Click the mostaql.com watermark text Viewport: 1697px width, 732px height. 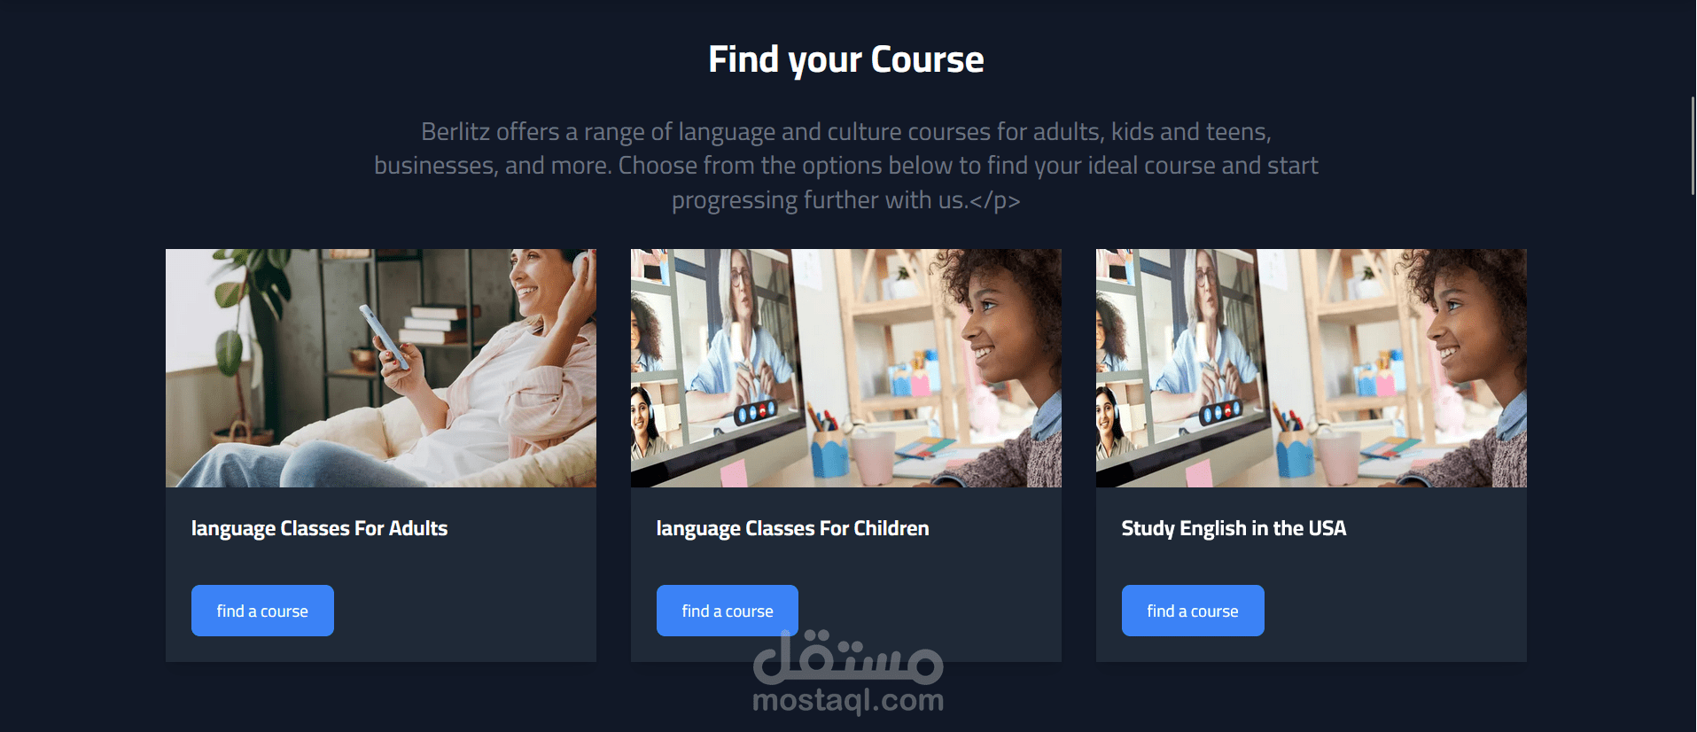848,700
